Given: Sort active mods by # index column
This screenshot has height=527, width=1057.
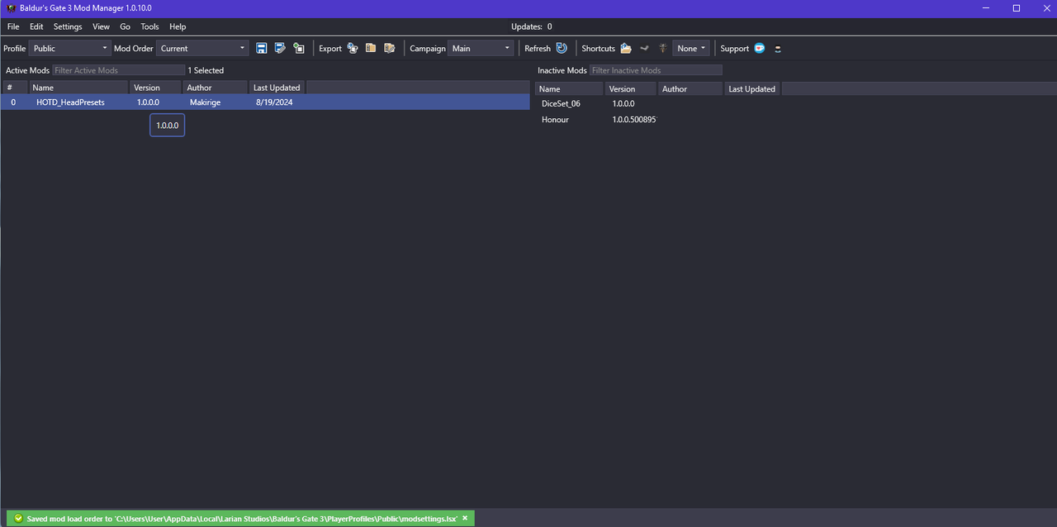Looking at the screenshot, I should [15, 88].
